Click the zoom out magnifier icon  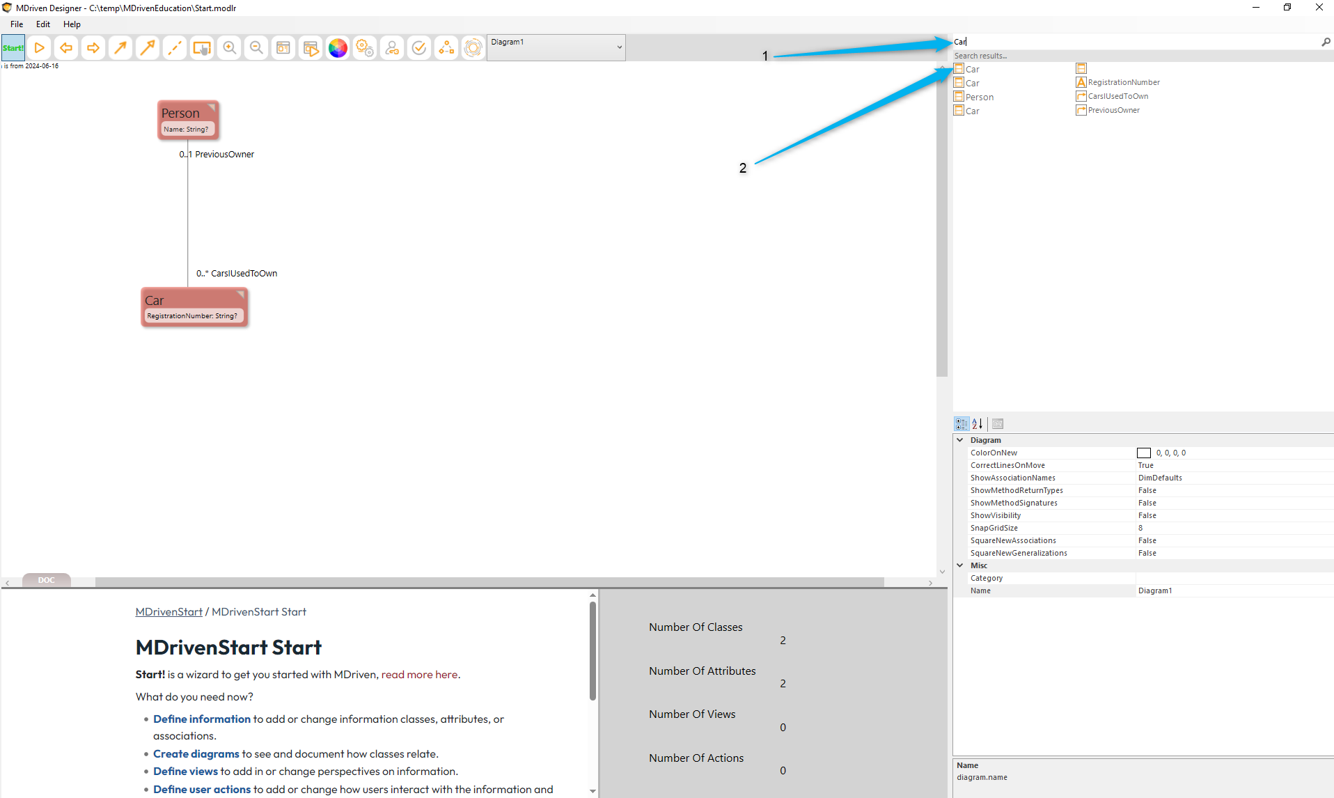click(256, 48)
